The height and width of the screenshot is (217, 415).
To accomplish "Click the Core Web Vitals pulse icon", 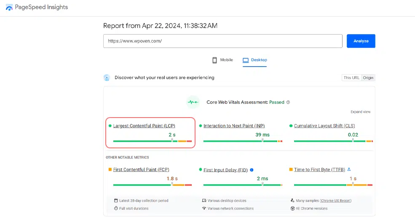I will click(193, 102).
